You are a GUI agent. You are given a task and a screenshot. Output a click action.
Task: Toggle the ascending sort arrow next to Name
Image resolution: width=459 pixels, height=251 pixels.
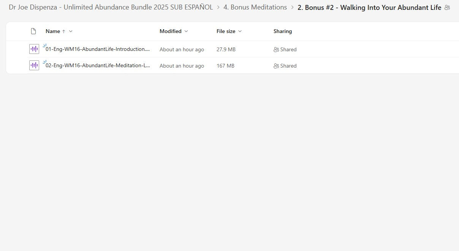(64, 31)
